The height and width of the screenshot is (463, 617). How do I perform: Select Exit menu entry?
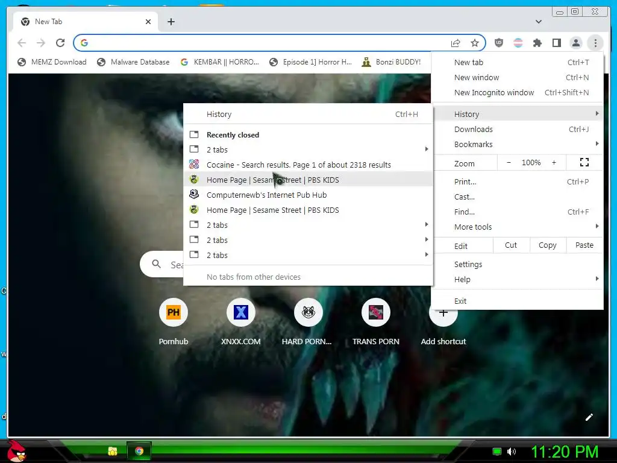coord(517,301)
